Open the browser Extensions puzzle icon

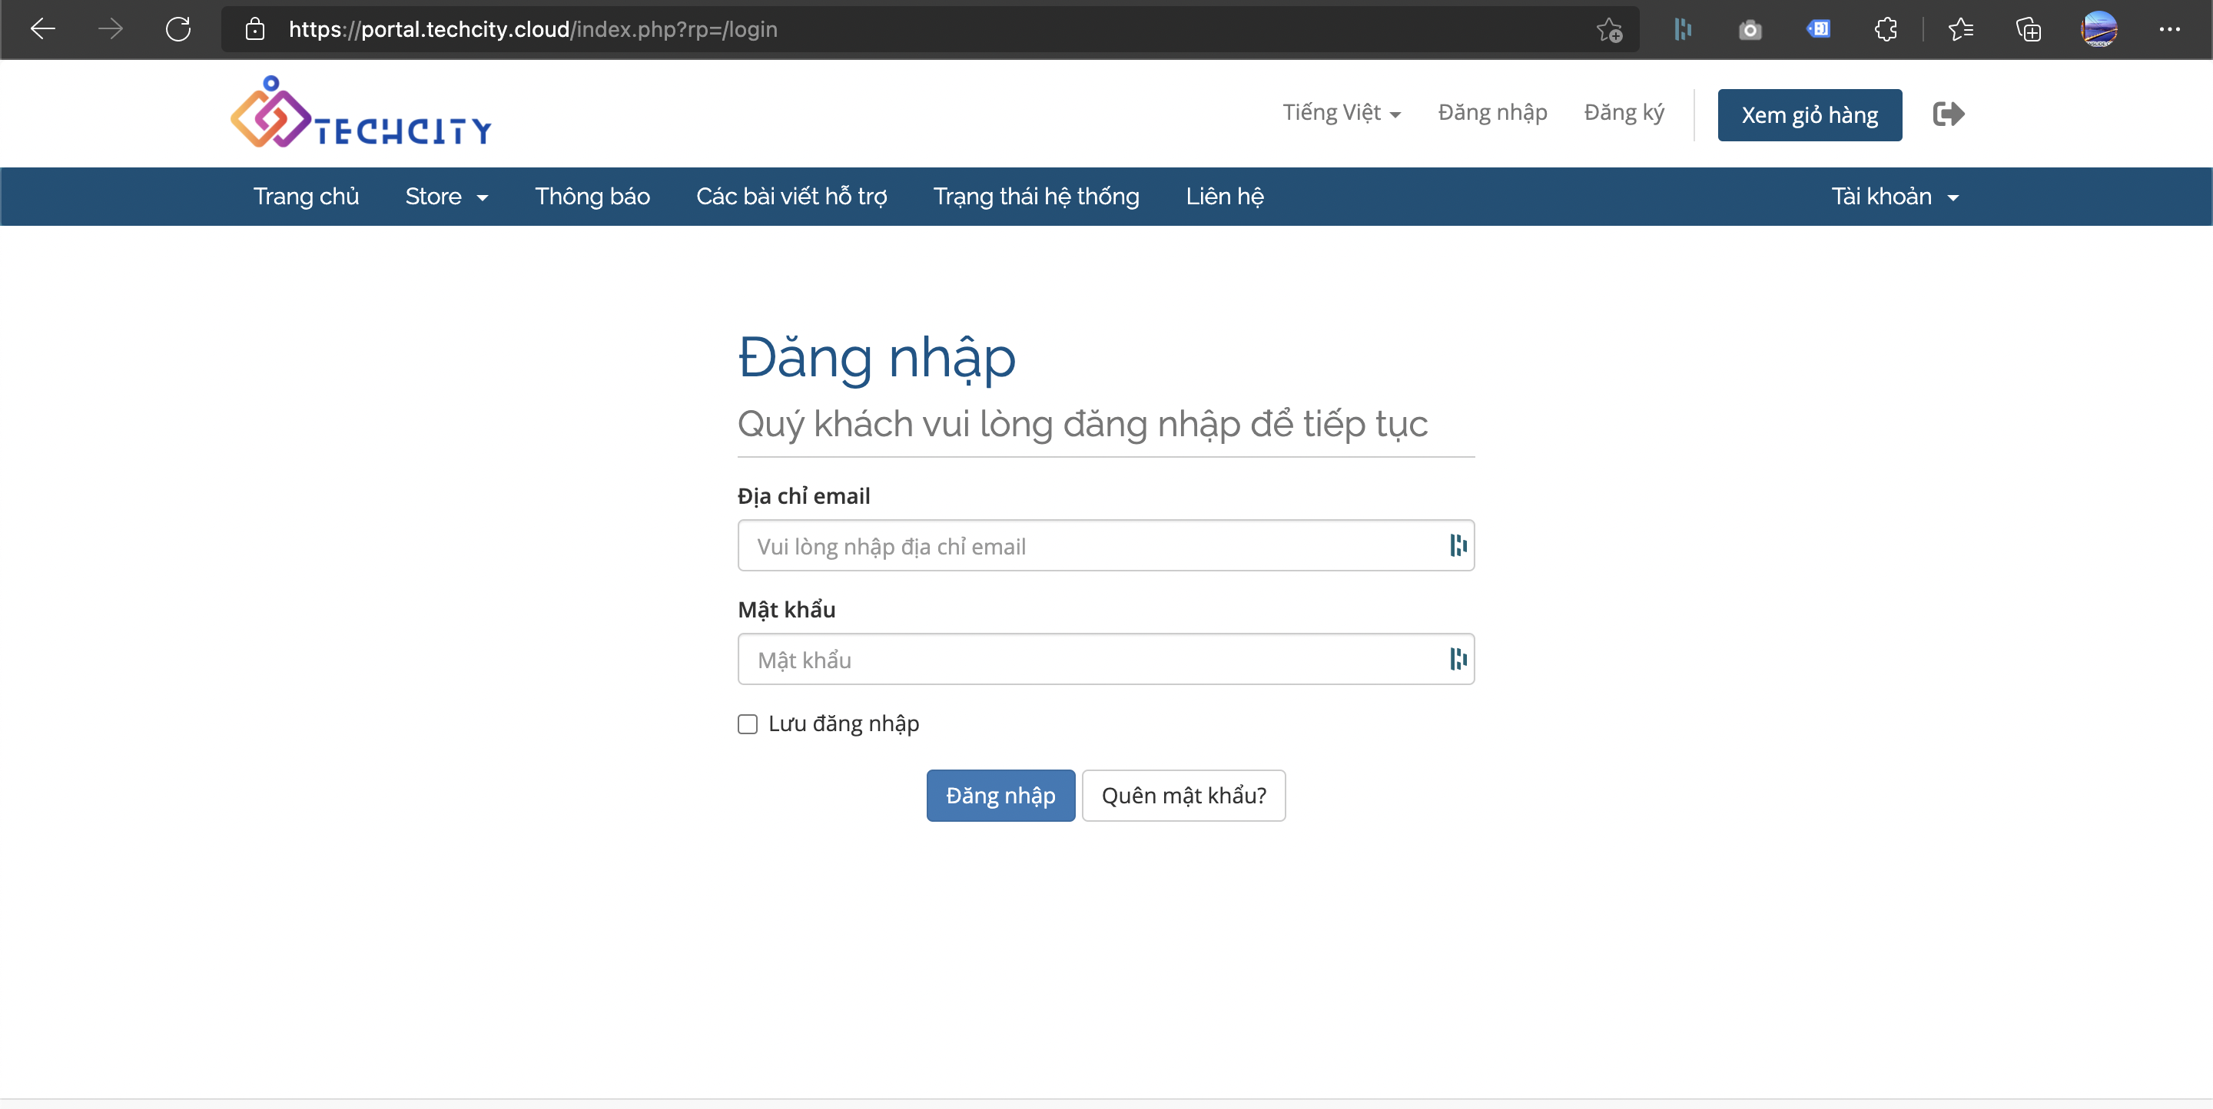[x=1886, y=29]
